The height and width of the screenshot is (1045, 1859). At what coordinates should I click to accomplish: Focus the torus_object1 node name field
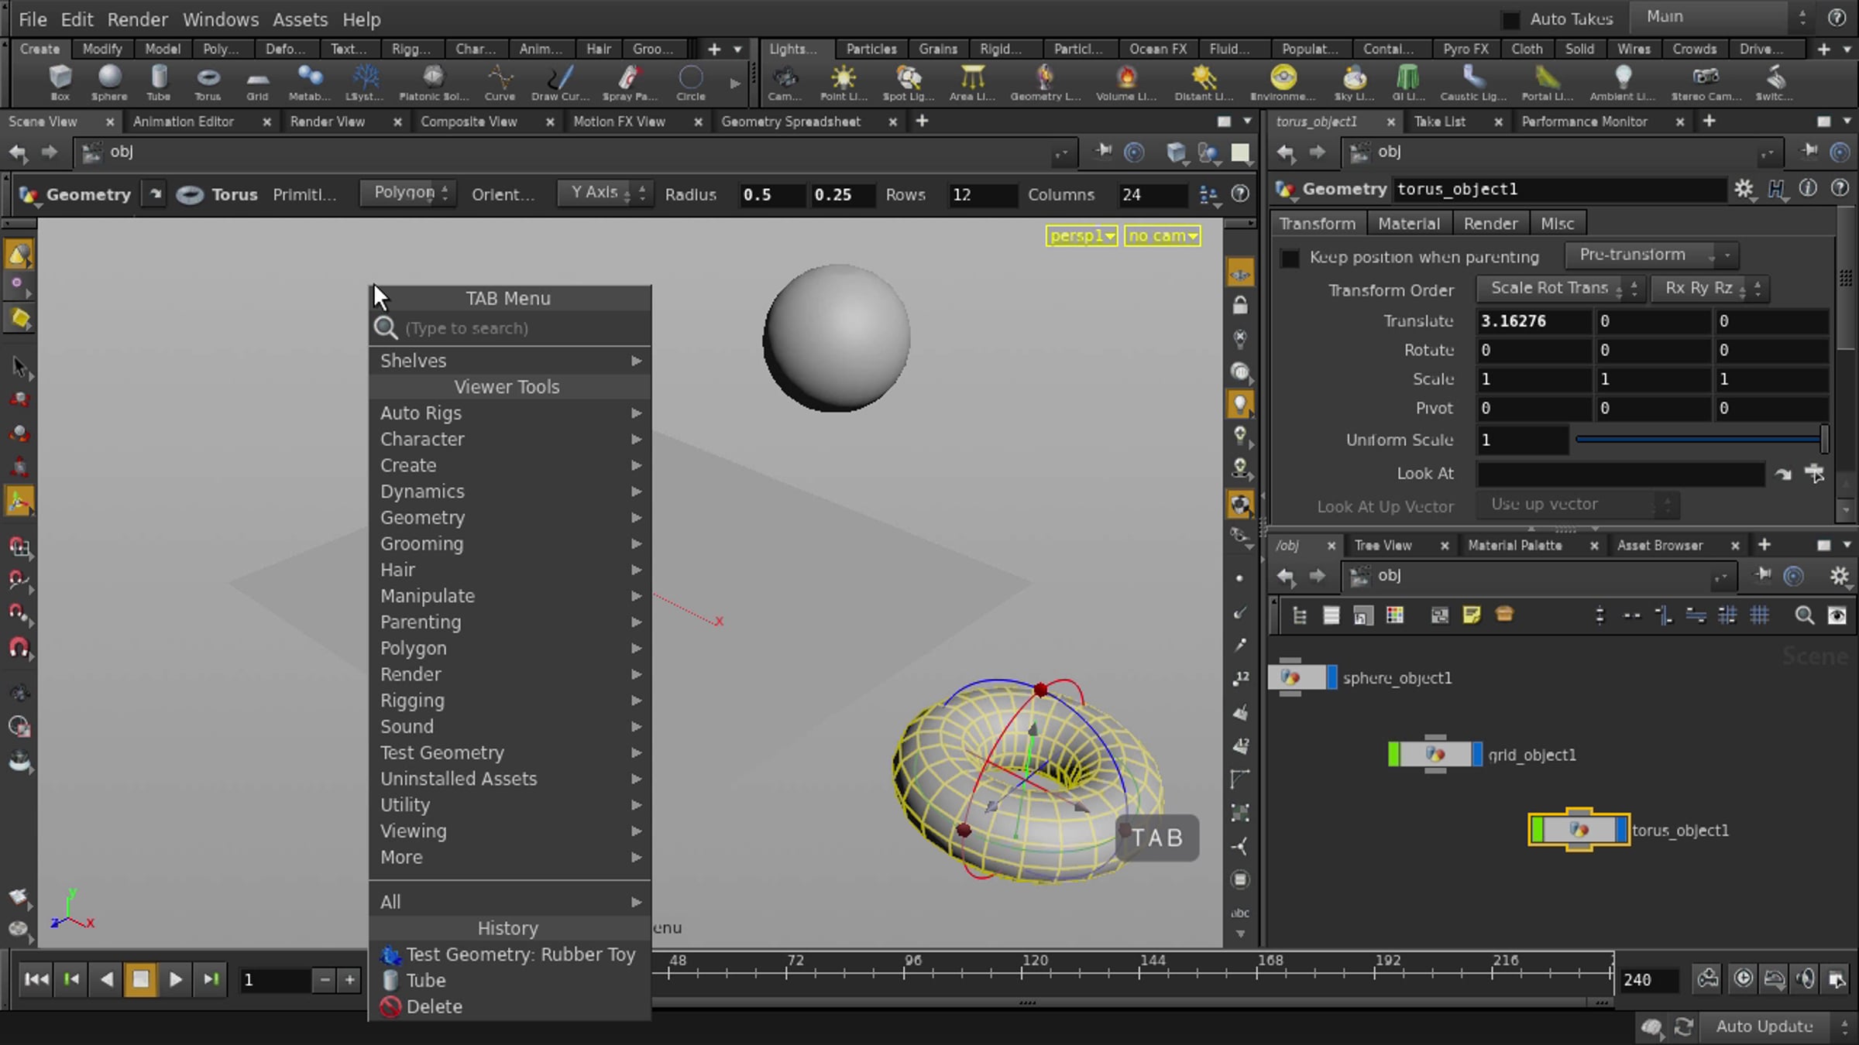pyautogui.click(x=1558, y=189)
